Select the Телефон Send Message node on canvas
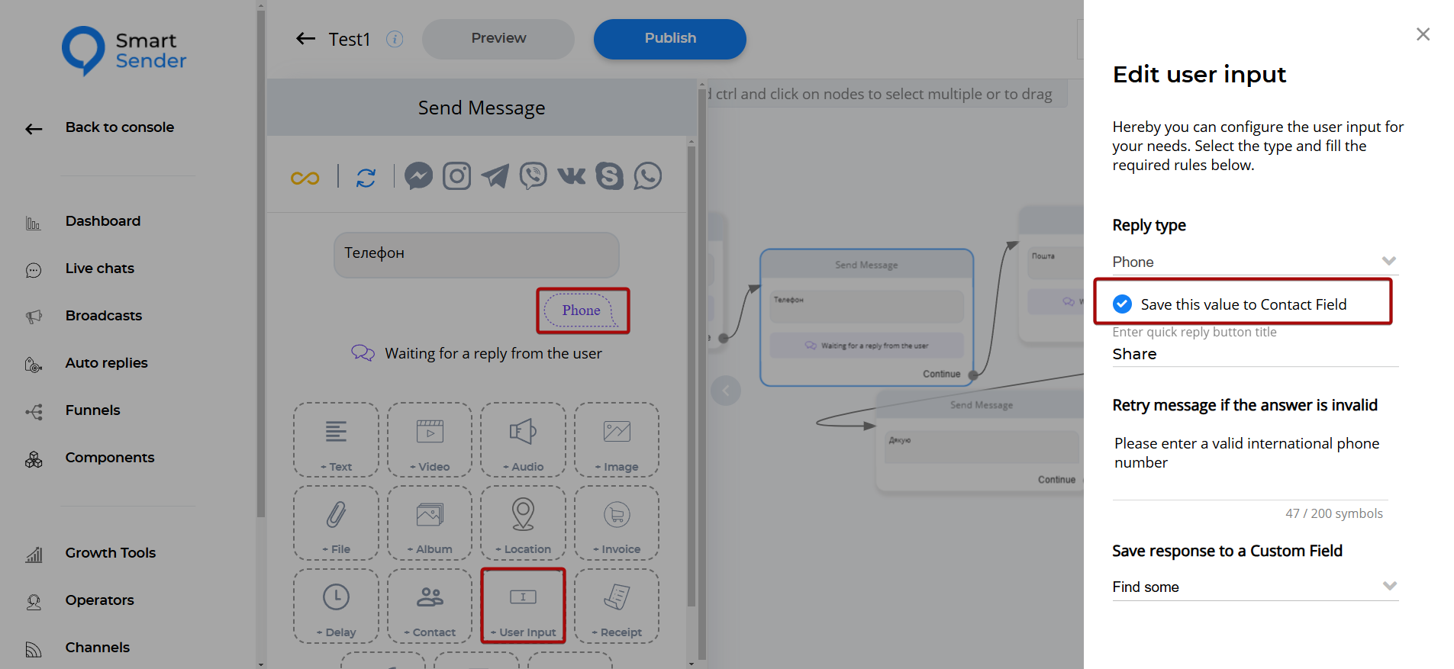Screen dimensions: 1454x669 (x=866, y=317)
